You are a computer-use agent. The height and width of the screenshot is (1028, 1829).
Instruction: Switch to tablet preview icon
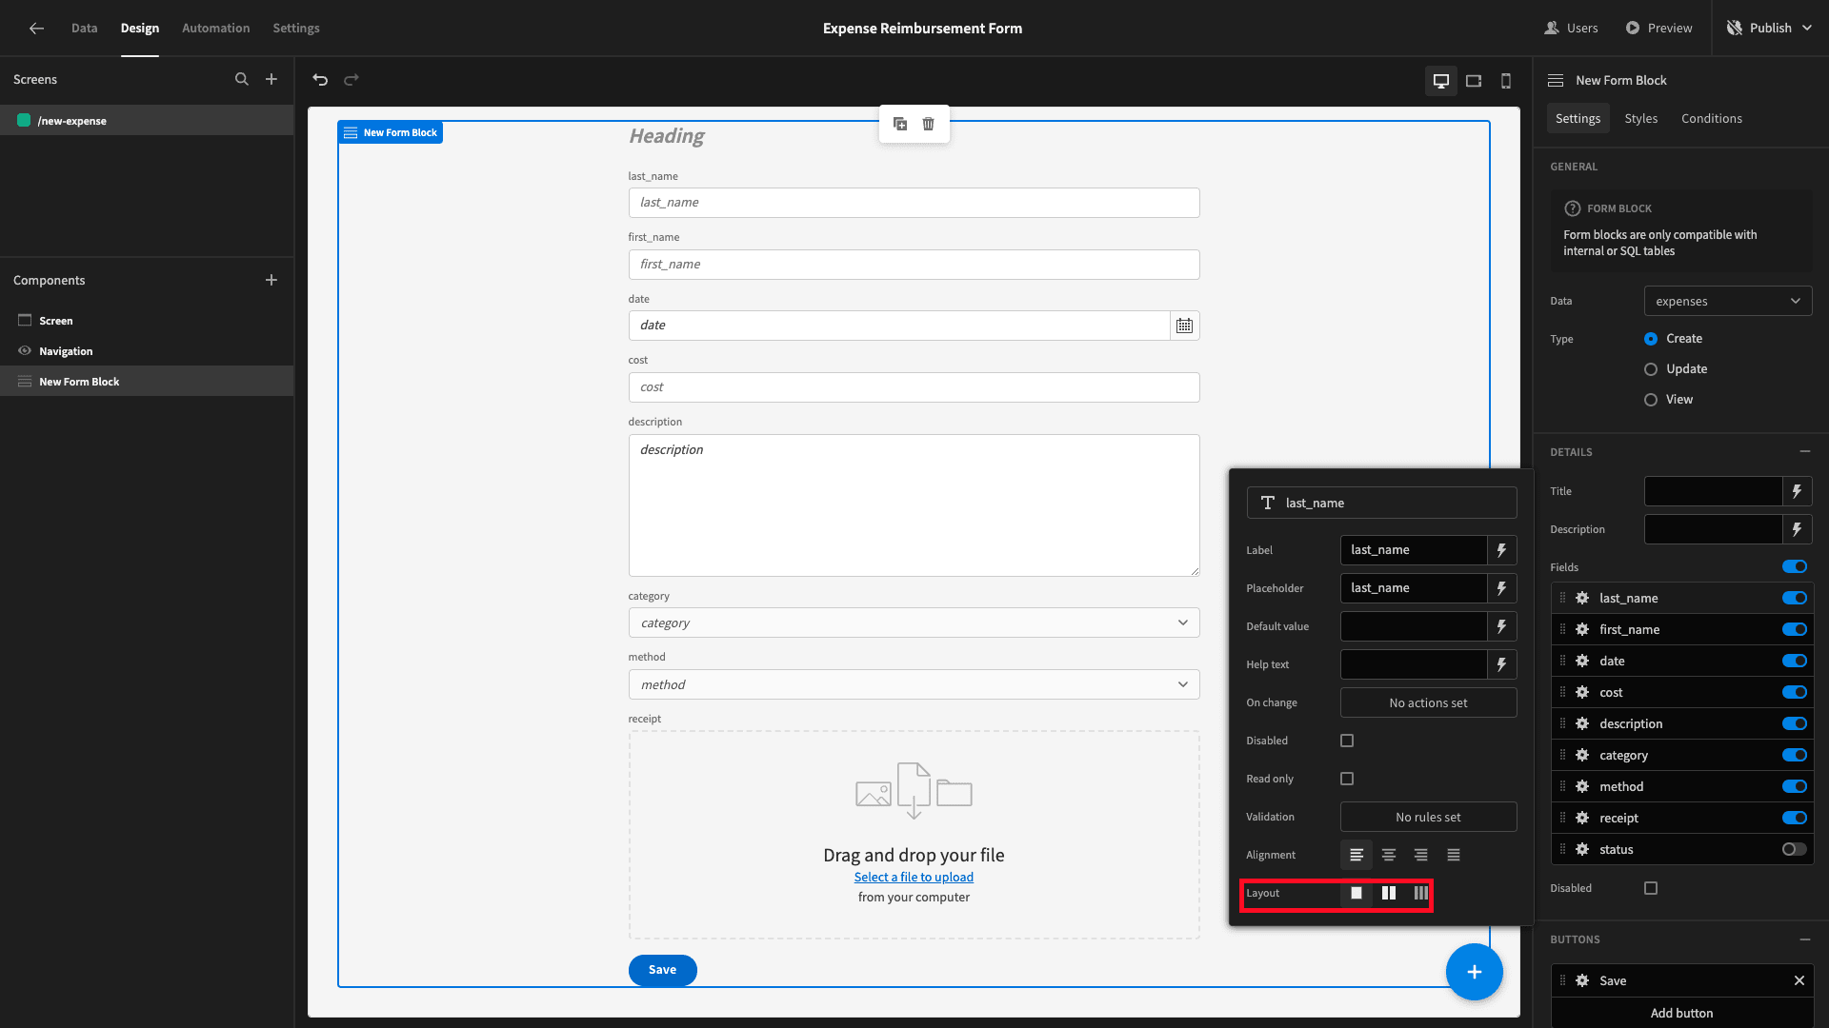click(x=1474, y=81)
